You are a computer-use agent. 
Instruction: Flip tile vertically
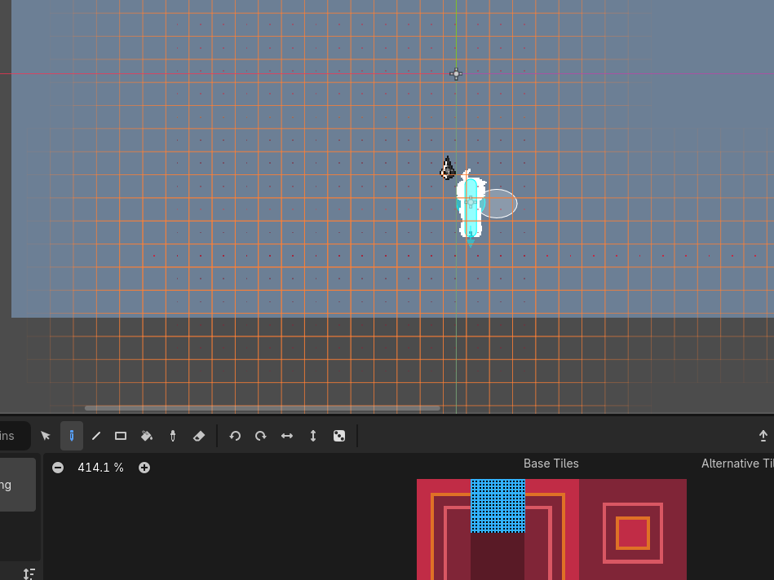coord(313,436)
